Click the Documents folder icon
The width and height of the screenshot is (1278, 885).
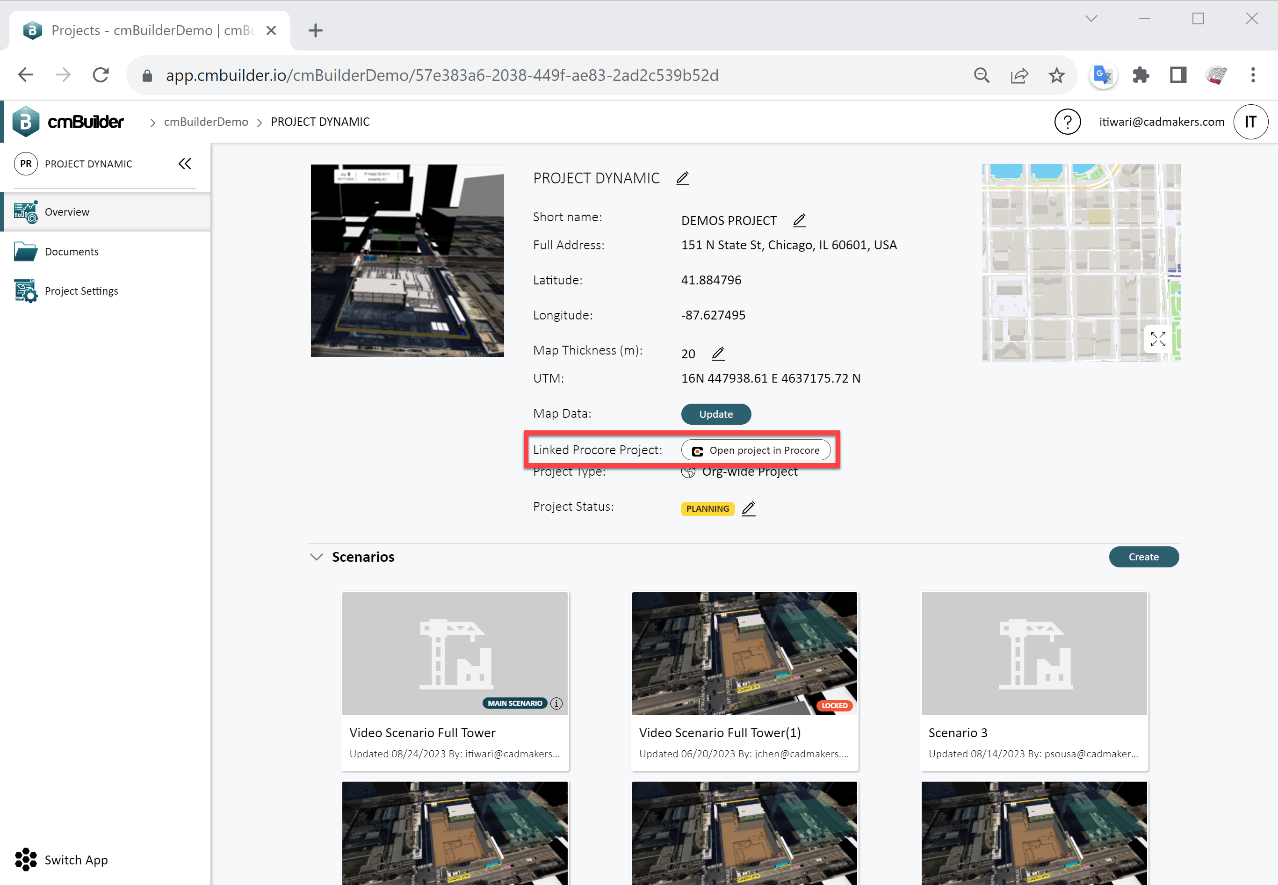[26, 251]
